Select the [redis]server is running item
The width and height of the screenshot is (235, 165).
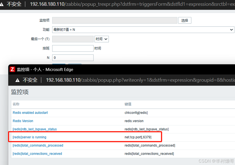30,137
